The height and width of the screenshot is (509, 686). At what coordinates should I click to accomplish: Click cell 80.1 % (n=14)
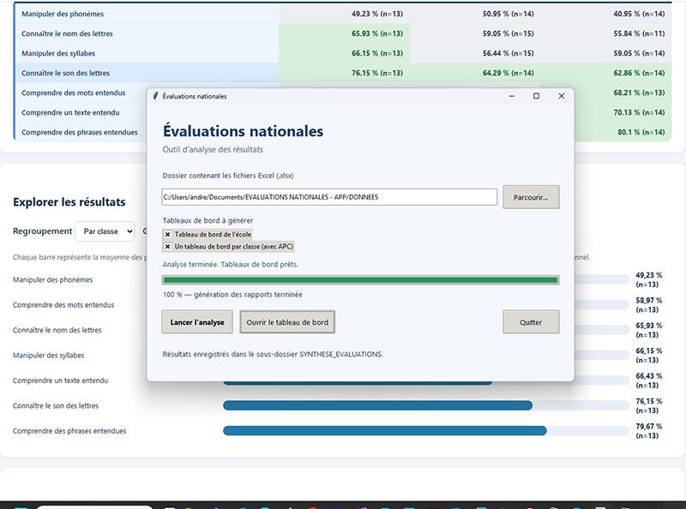coord(641,132)
